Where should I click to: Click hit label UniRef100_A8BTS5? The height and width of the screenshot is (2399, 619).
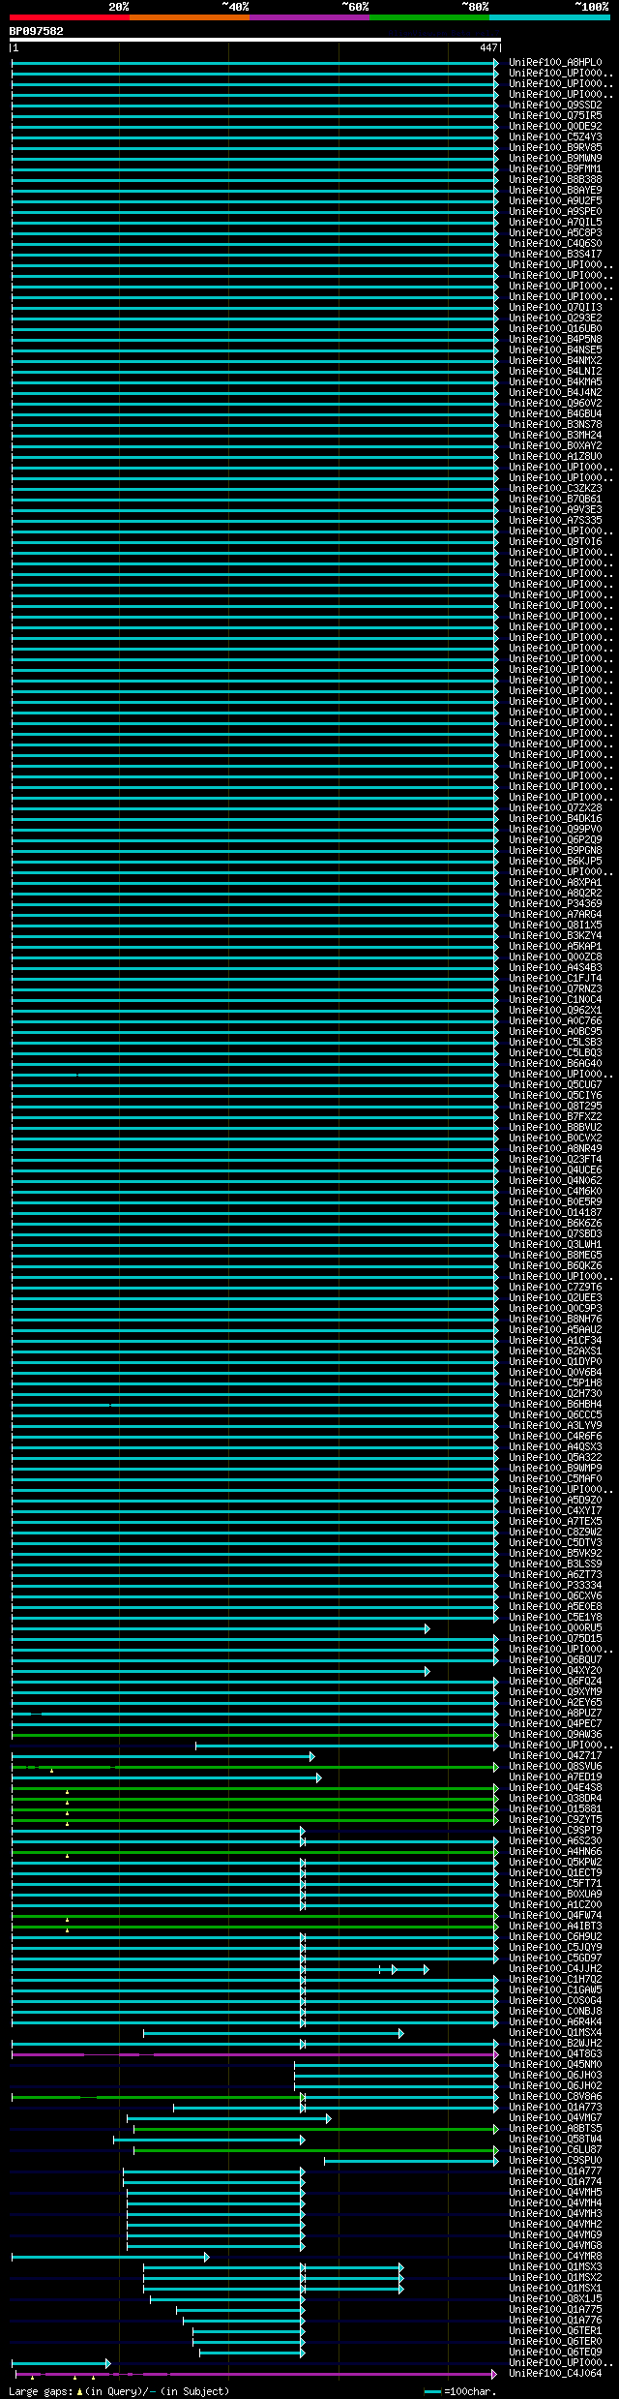pos(555,2129)
